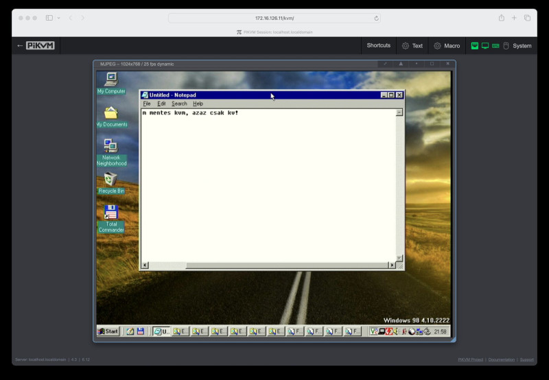Screen dimensions: 549x380
Task: Open a new browser tab
Action: tap(514, 18)
